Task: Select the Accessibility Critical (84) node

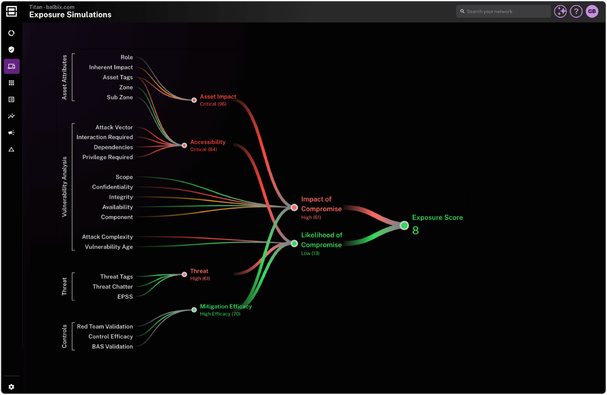Action: pos(184,145)
